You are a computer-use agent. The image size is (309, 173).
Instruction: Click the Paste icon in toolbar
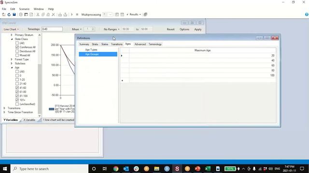tap(48, 14)
